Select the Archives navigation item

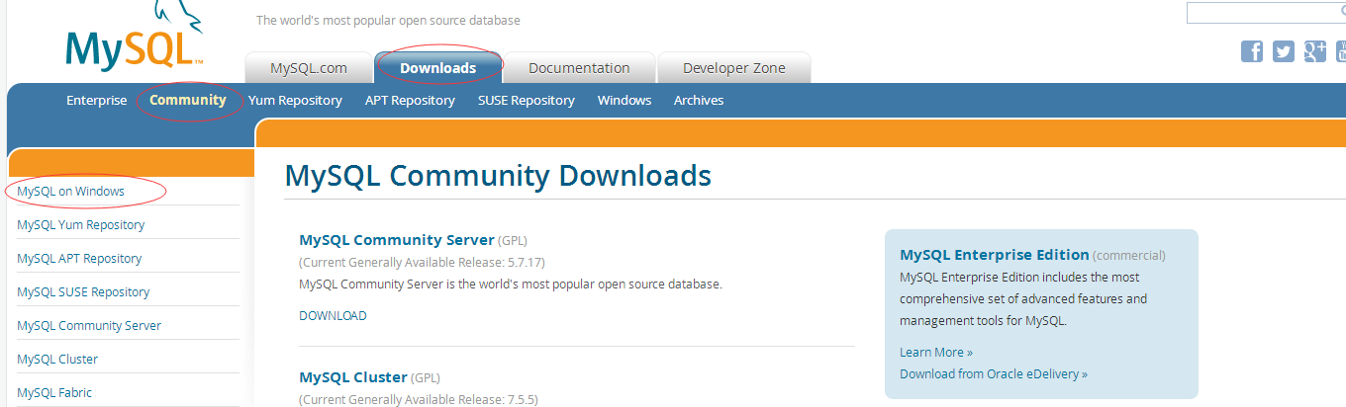click(699, 100)
